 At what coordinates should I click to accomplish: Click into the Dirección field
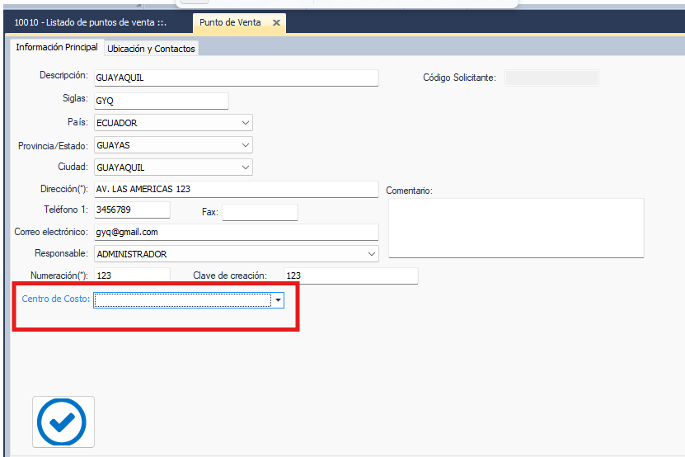pyautogui.click(x=236, y=189)
